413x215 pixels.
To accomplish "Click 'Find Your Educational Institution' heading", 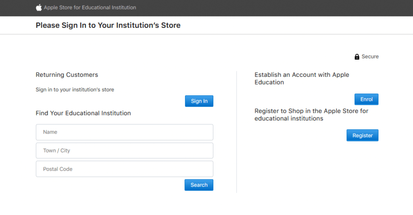I will tap(83, 113).
